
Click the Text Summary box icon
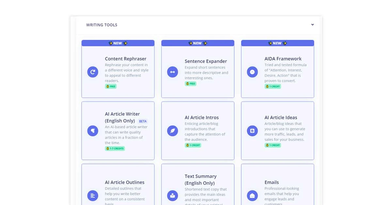[x=172, y=196]
